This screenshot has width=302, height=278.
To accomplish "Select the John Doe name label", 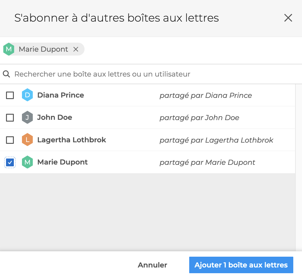I will coord(54,117).
